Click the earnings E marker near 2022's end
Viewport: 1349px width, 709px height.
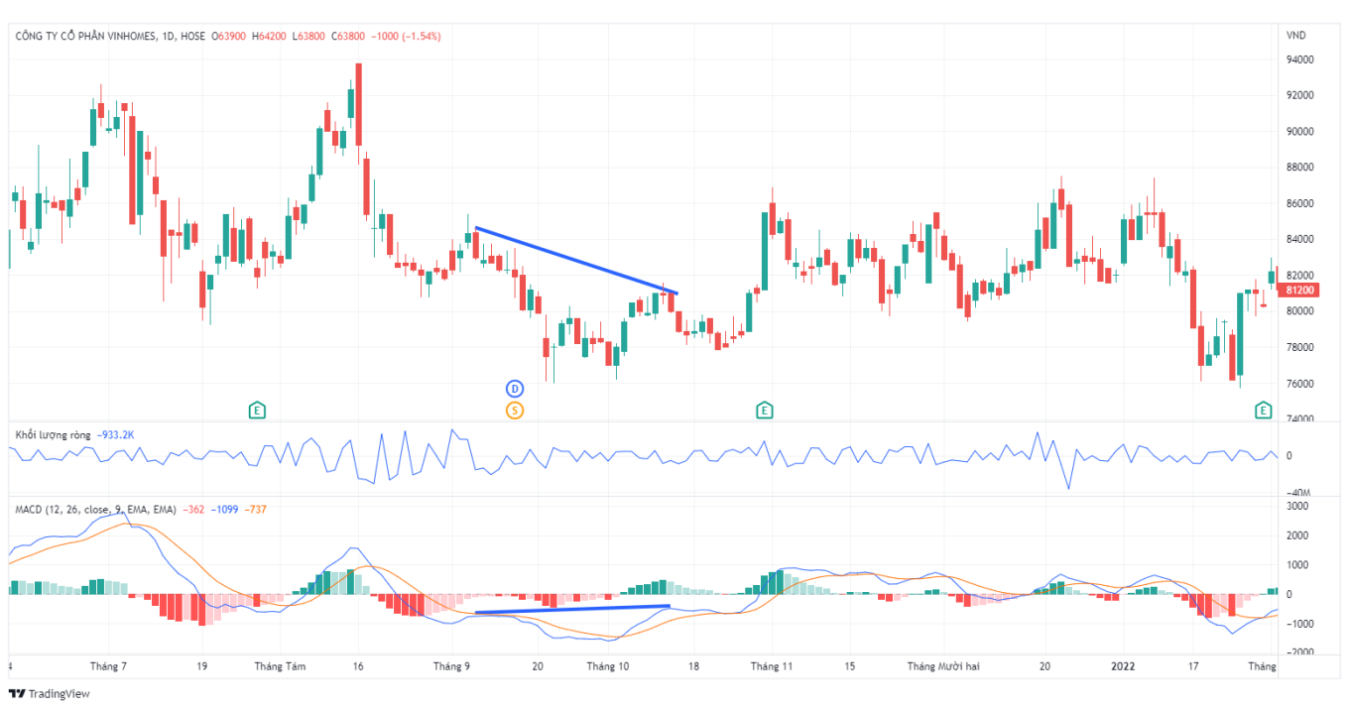pyautogui.click(x=1264, y=410)
